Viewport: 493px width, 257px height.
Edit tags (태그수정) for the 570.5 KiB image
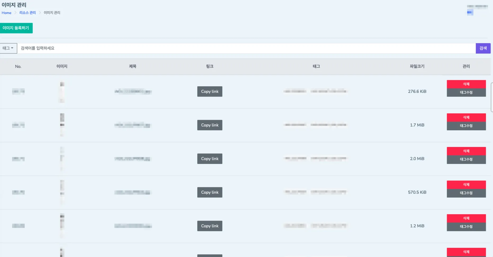point(466,193)
